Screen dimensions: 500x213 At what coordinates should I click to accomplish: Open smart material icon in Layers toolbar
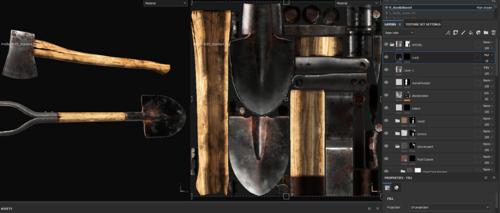(479, 33)
